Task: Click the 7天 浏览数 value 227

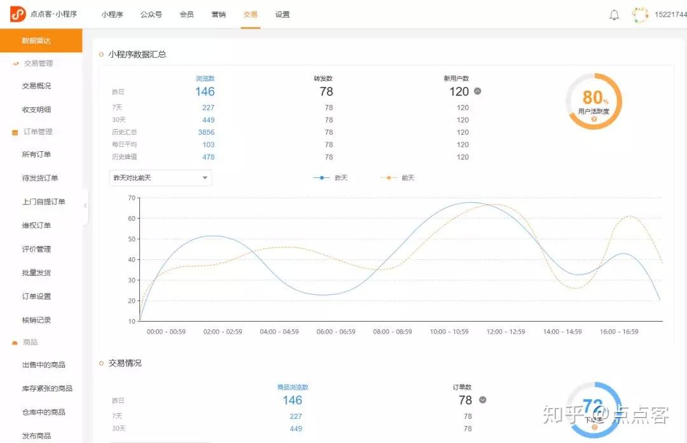Action: coord(208,107)
